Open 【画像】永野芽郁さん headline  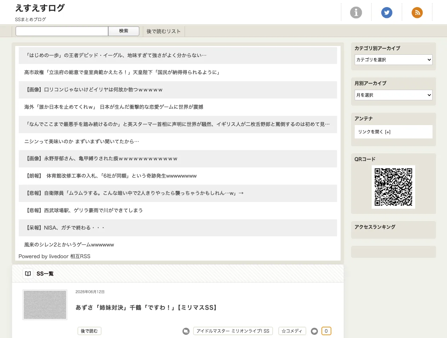point(101,159)
